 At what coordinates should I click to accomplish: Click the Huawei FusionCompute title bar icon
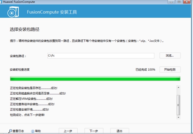pyautogui.click(x=1, y=2)
